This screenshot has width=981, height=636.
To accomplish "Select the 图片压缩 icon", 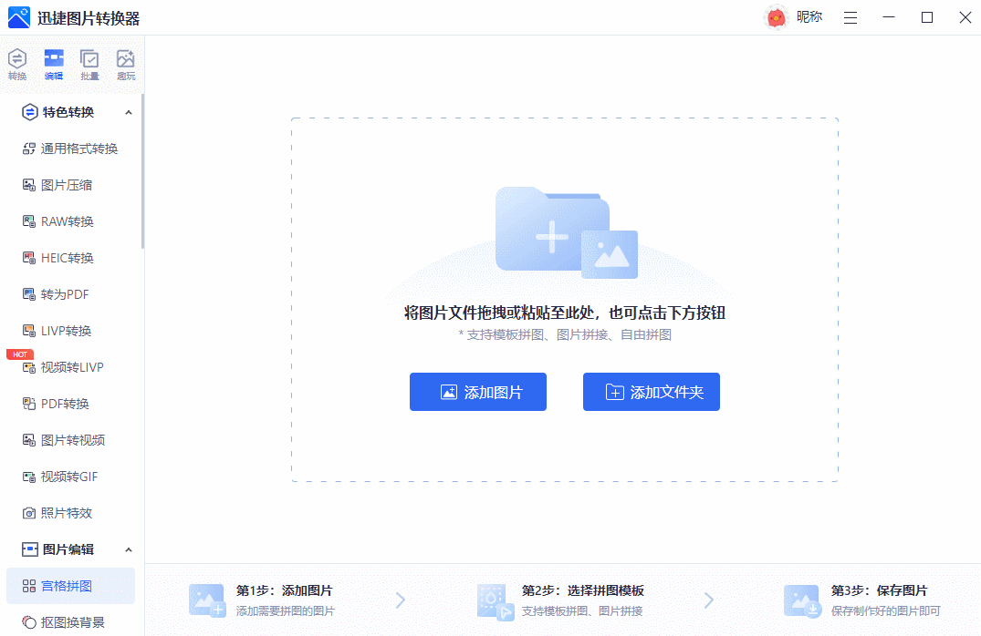I will click(29, 185).
